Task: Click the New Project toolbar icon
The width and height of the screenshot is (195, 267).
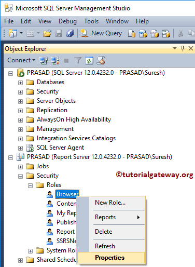Action: [x=13, y=33]
